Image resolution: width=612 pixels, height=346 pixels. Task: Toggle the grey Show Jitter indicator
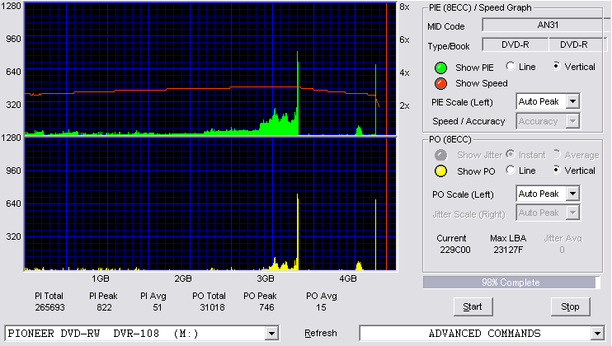pyautogui.click(x=440, y=155)
